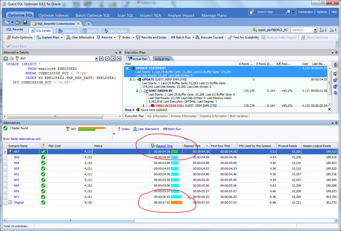The height and width of the screenshot is (231, 341).
Task: Close the SQL Rewrite Commission tab
Action: point(78,24)
